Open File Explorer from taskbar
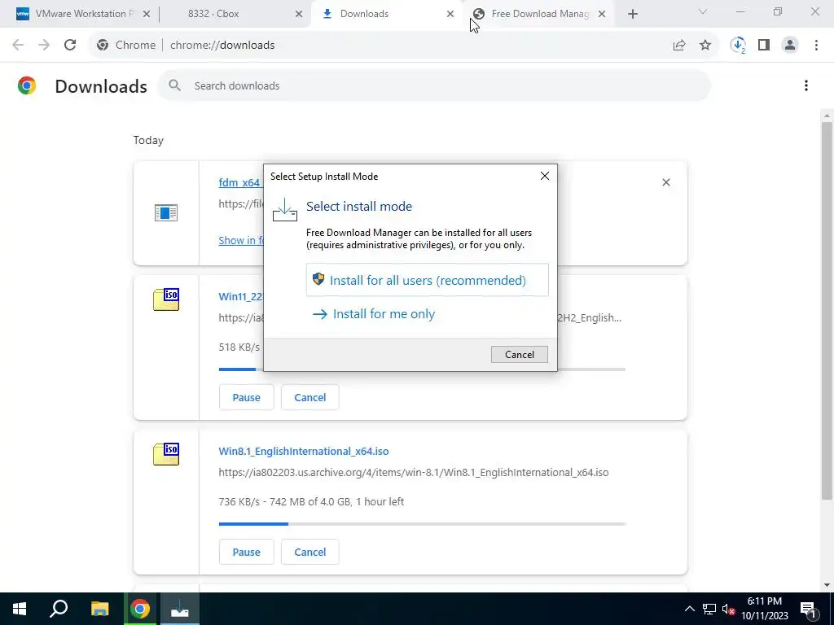Image resolution: width=834 pixels, height=625 pixels. [x=99, y=609]
